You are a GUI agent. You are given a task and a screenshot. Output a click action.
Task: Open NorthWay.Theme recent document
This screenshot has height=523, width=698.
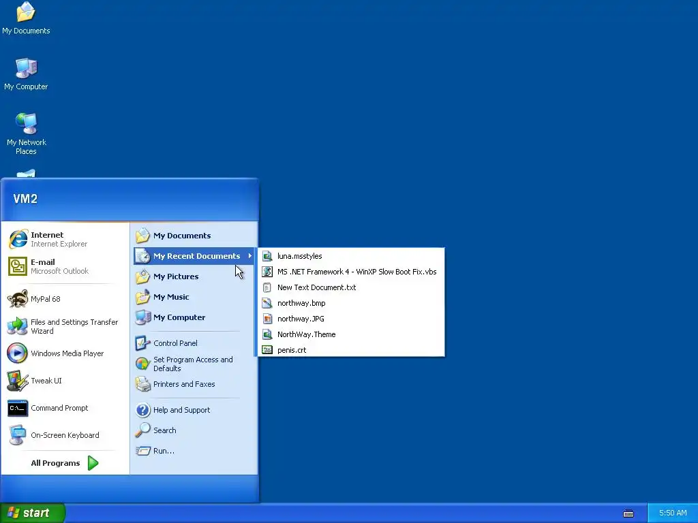pos(351,334)
